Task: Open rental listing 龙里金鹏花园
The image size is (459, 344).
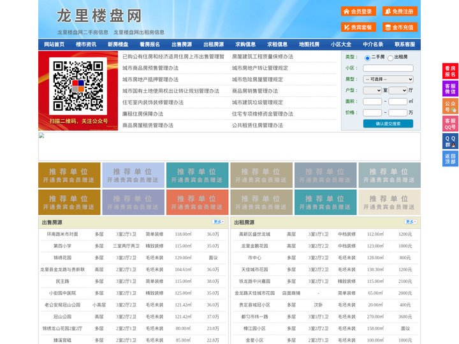Action: point(254,246)
